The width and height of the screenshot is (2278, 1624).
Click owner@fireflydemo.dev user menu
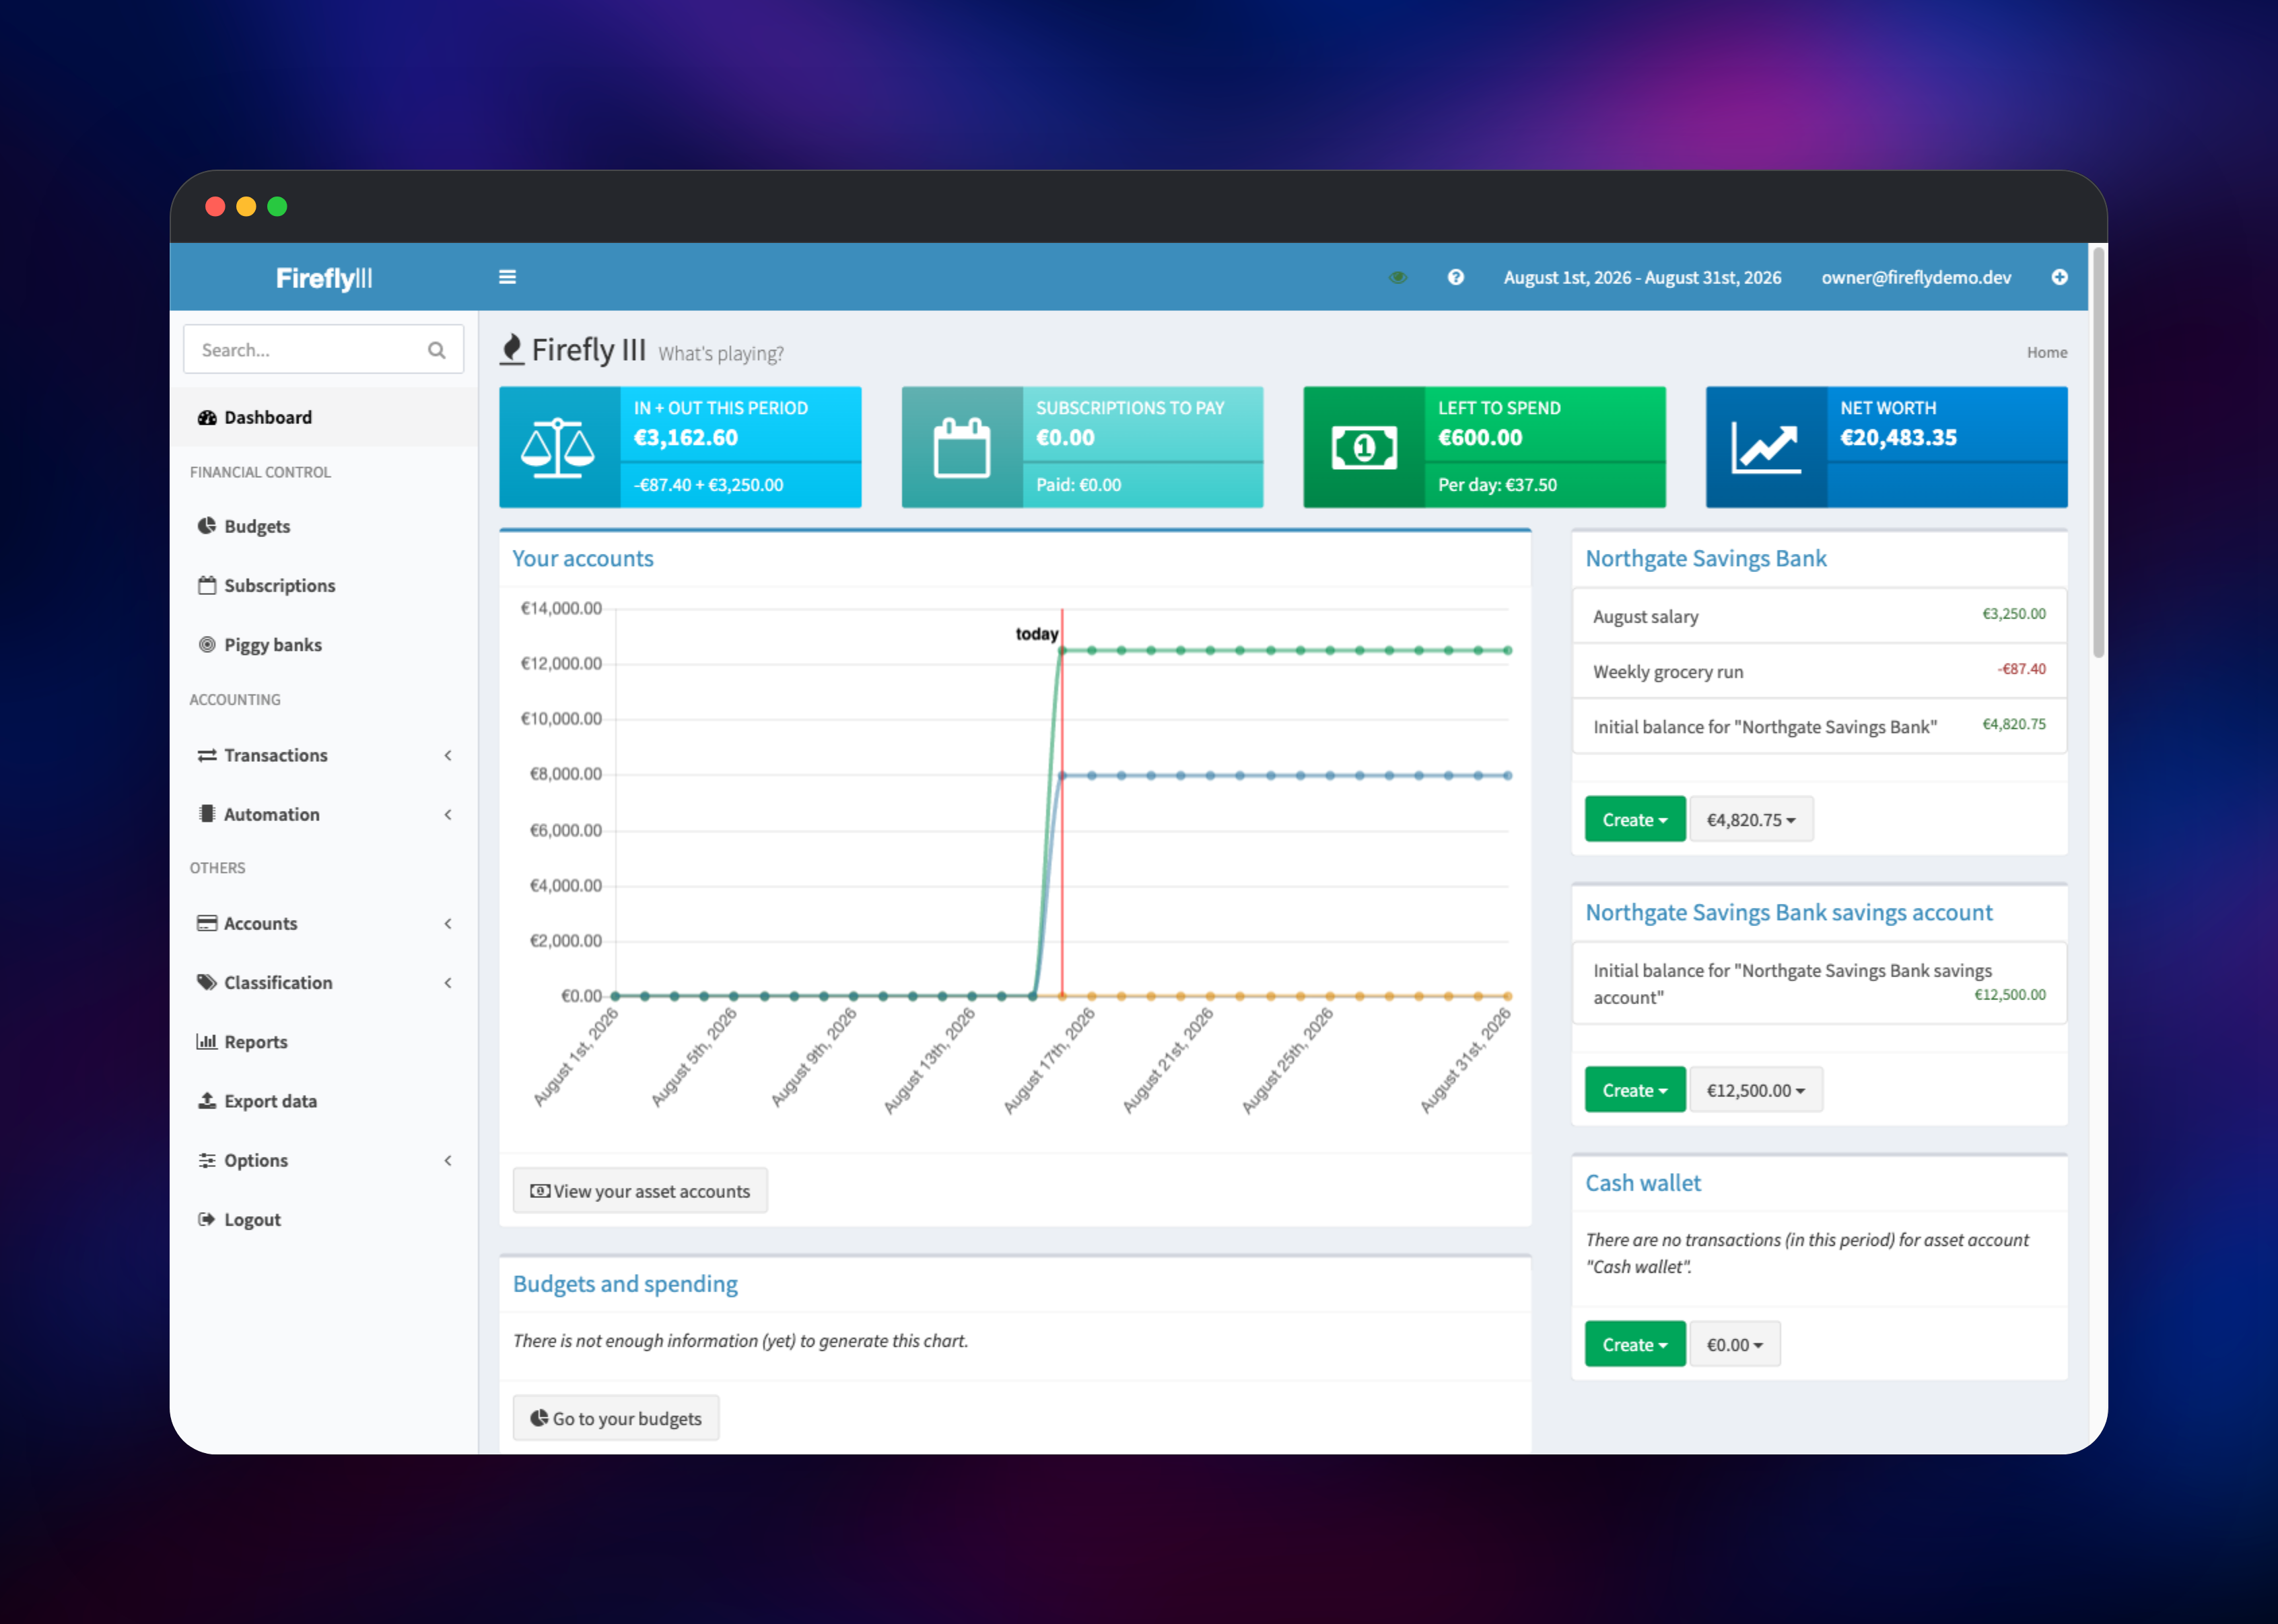1915,277
